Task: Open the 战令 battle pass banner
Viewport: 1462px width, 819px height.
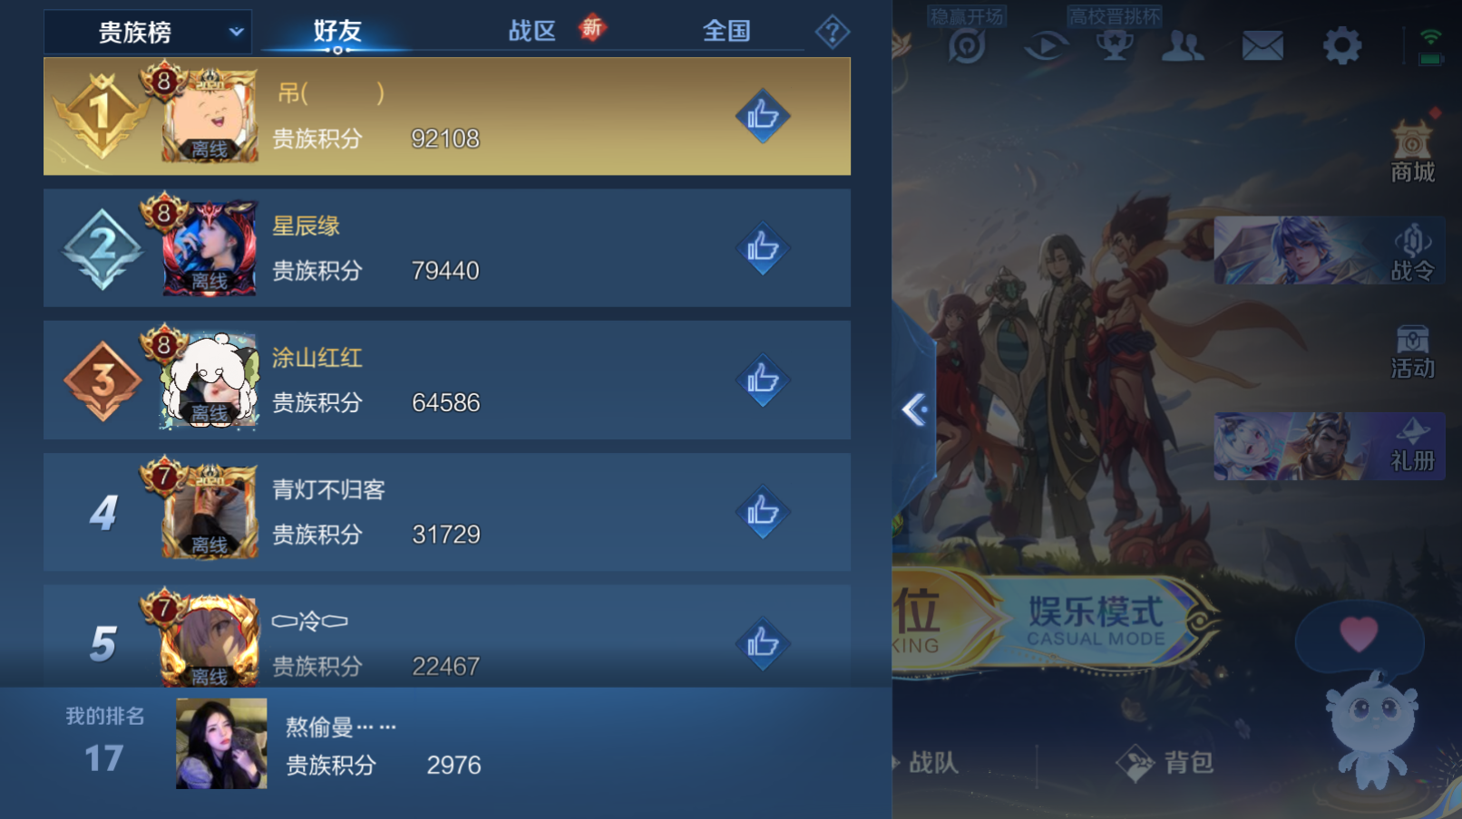Action: tap(1329, 251)
